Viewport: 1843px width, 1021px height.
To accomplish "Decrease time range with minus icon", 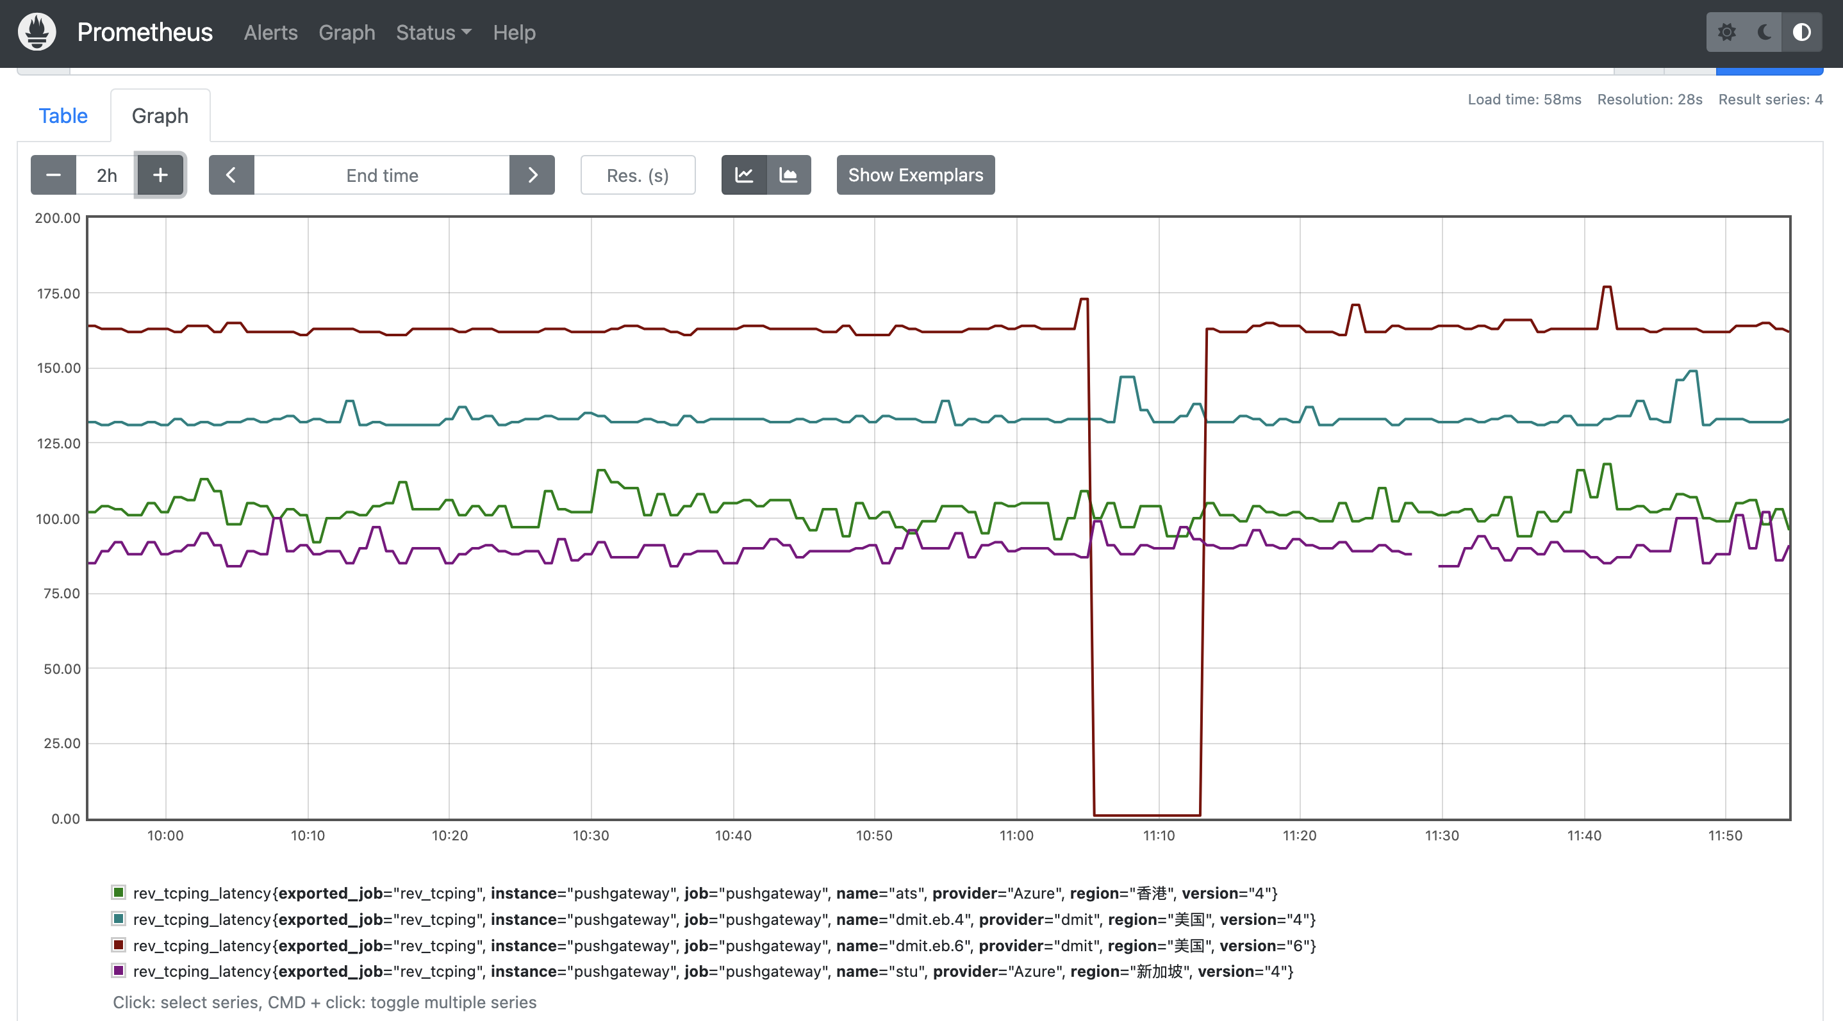I will pos(53,175).
